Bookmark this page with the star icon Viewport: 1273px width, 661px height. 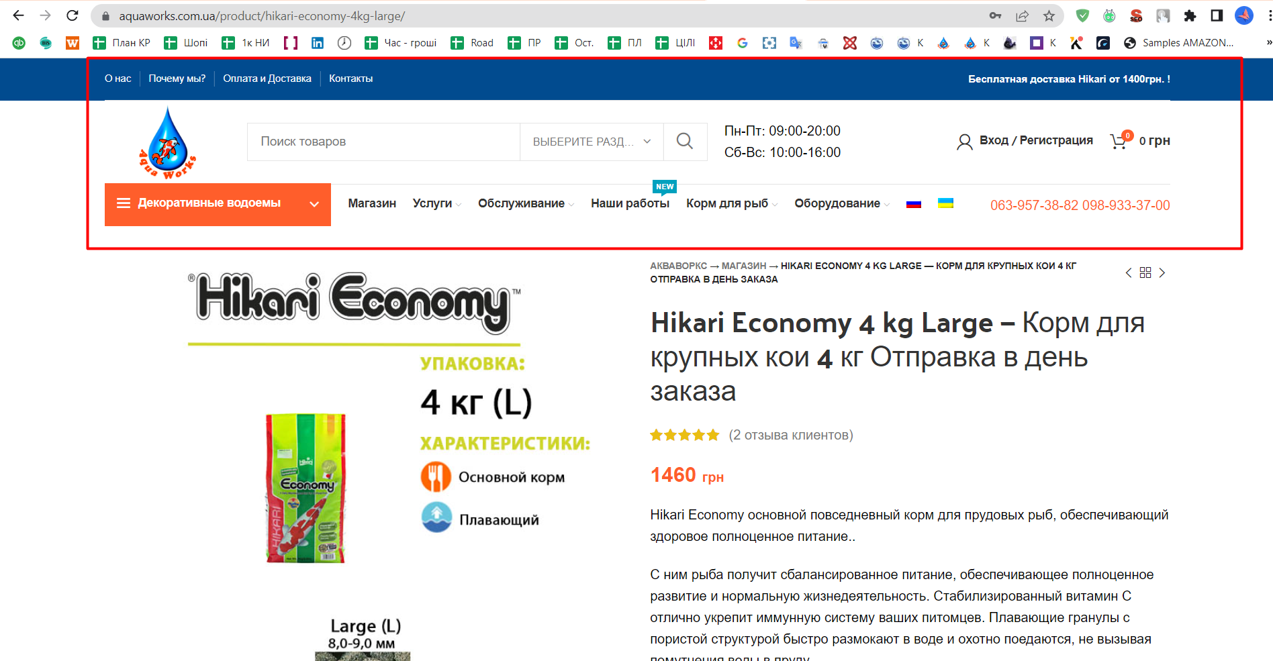pyautogui.click(x=1049, y=15)
